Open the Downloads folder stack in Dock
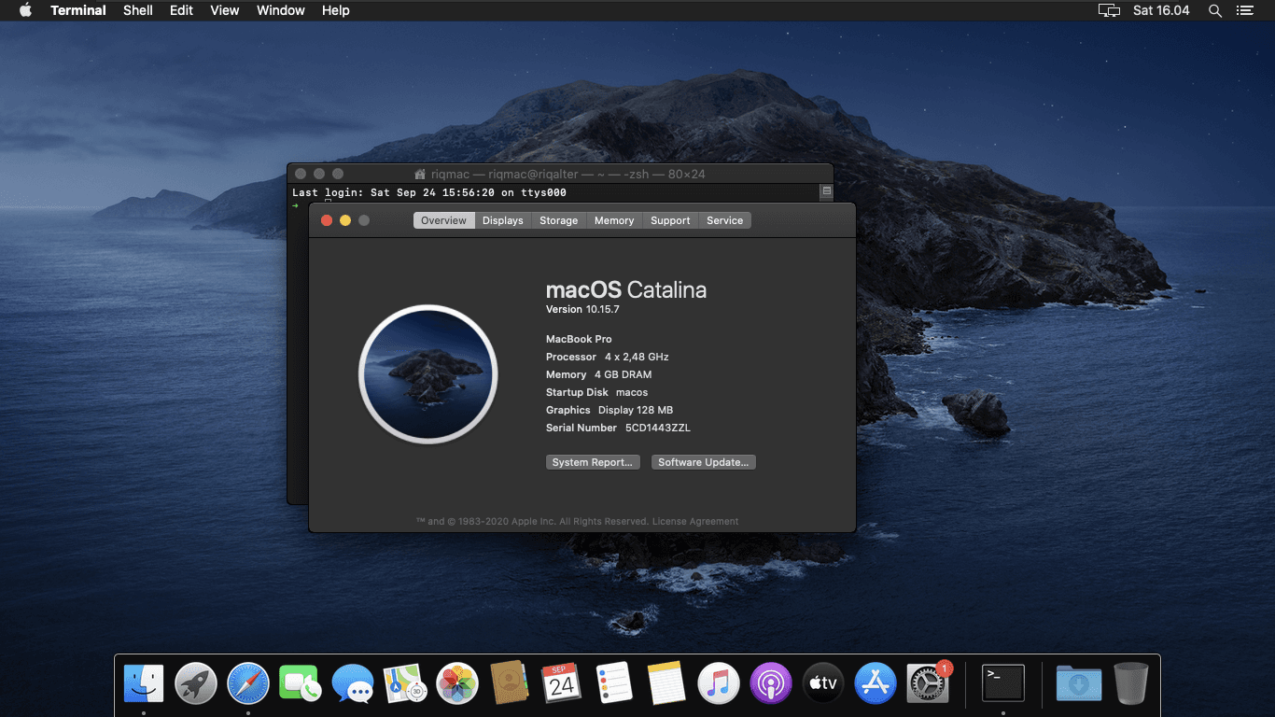Viewport: 1275px width, 717px height. tap(1079, 684)
